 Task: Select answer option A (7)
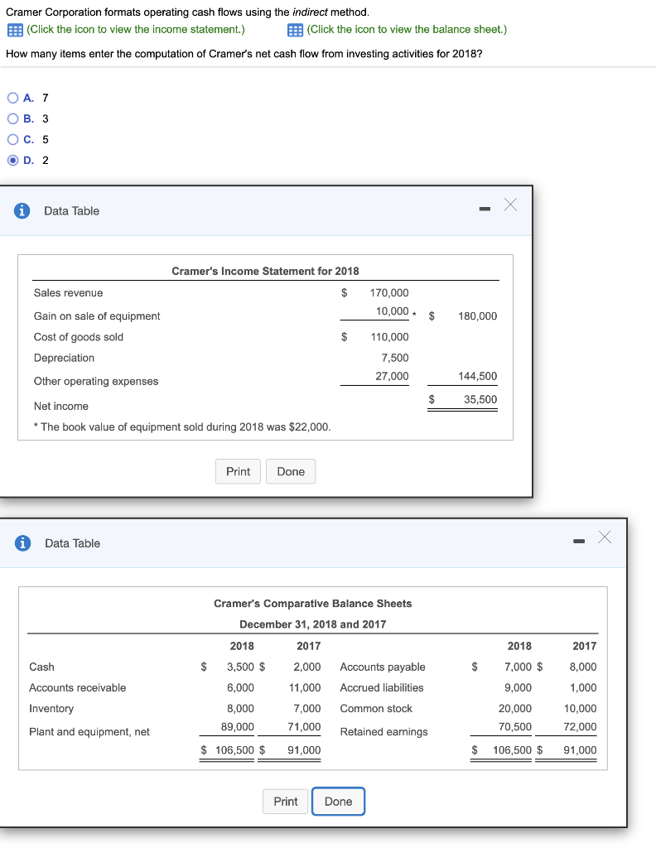(x=12, y=98)
